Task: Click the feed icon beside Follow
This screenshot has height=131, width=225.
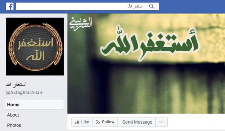Action: 98,122
